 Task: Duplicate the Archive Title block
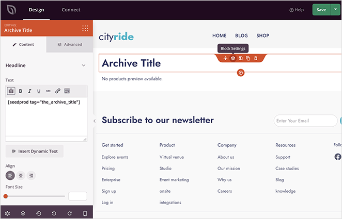[248, 58]
